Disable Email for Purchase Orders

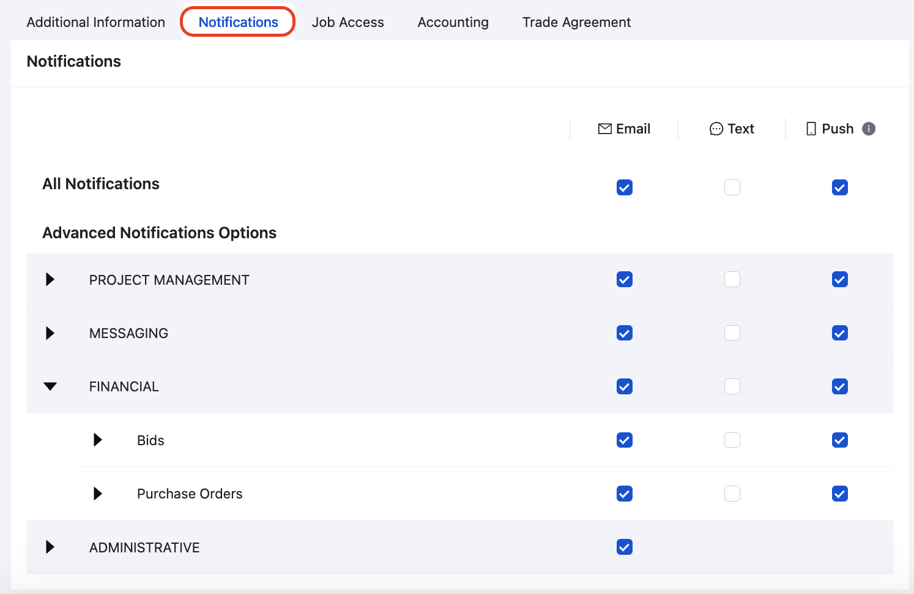coord(625,494)
